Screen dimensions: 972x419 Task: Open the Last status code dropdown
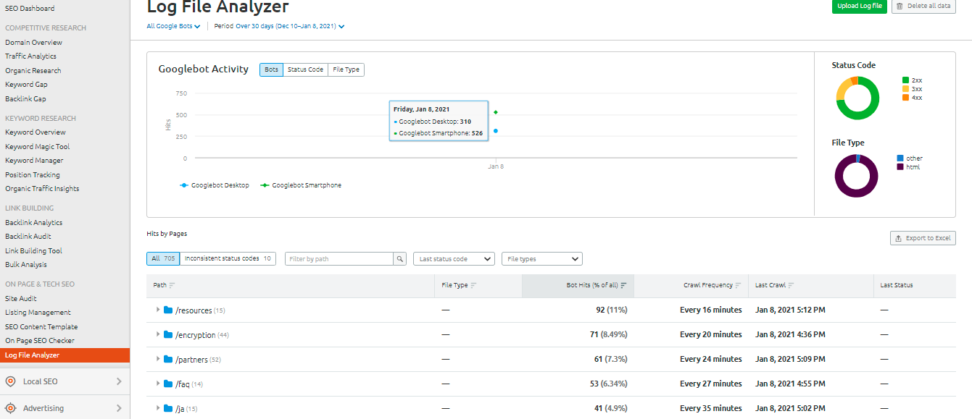tap(454, 259)
